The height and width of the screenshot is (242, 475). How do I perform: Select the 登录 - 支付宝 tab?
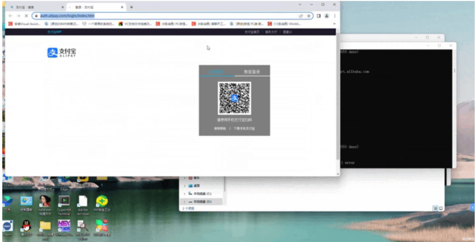[96, 7]
